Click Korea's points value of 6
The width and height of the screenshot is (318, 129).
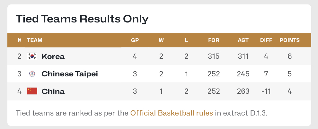[290, 56]
